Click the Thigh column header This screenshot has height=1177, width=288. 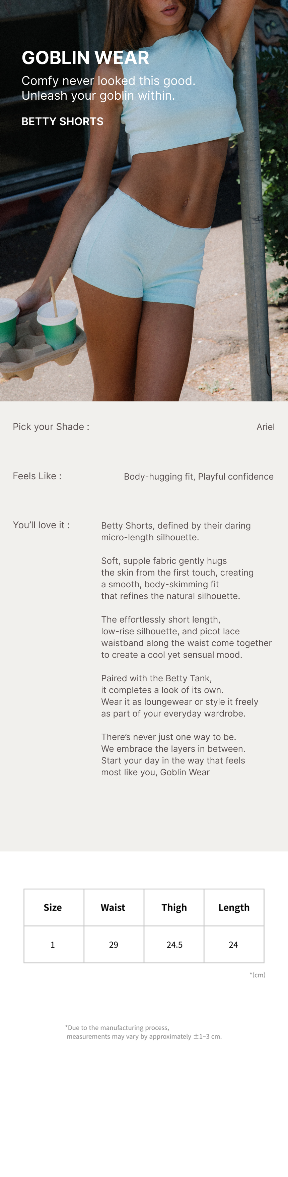[x=174, y=908]
